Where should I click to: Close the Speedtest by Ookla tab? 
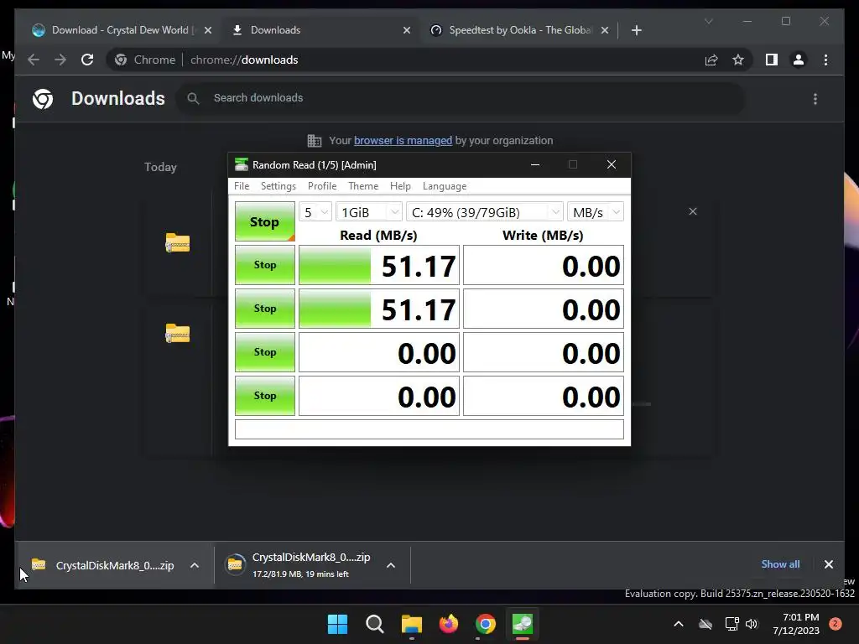tap(604, 30)
